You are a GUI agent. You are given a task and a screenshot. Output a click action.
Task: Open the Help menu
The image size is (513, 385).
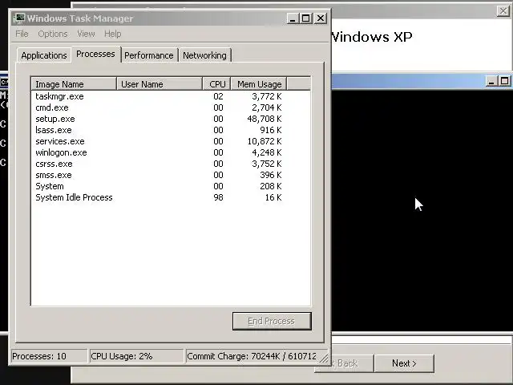coord(112,34)
